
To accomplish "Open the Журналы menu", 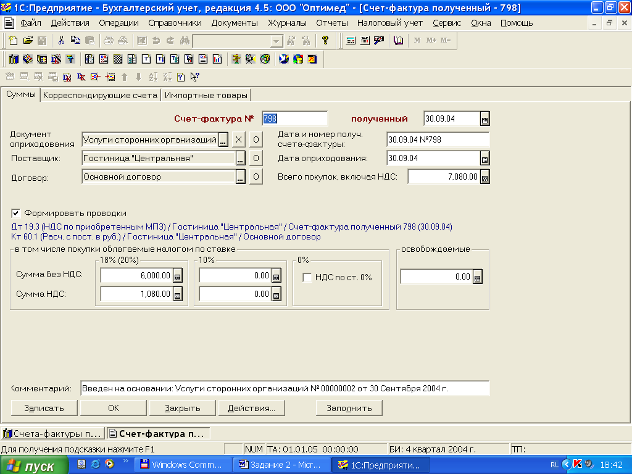I will 287,23.
